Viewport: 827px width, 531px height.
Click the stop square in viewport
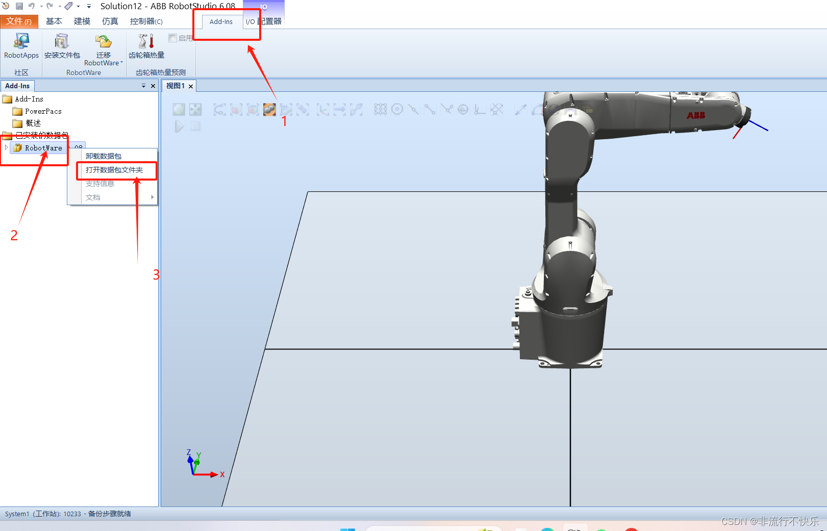195,126
